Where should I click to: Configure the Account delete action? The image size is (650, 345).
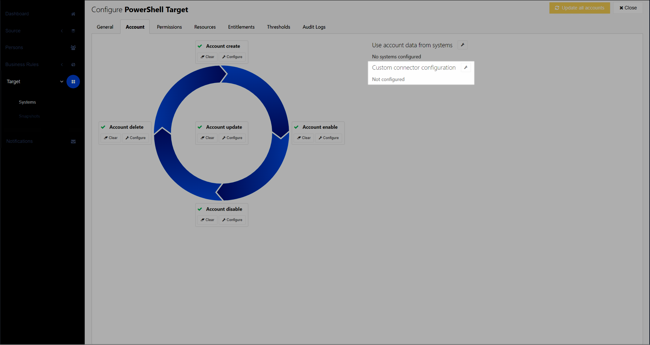(135, 138)
